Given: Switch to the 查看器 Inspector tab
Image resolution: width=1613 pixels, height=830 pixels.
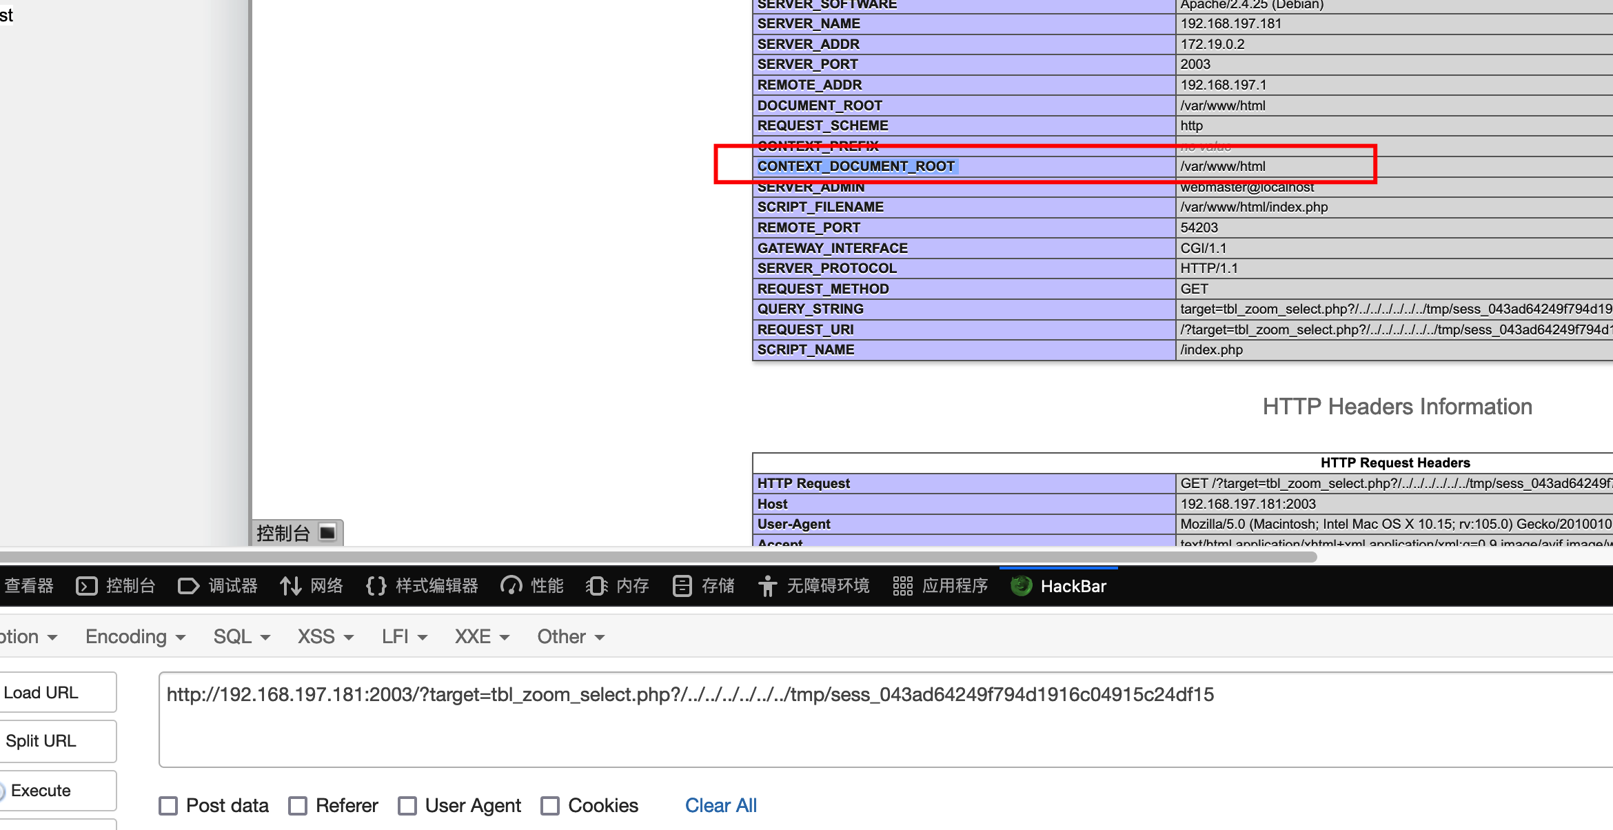Looking at the screenshot, I should 29,586.
